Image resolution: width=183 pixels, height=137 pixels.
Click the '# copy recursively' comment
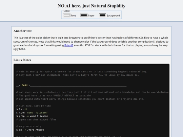[x=29, y=127]
